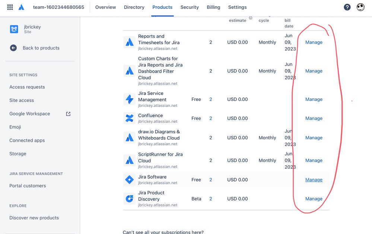Viewport: 372px width, 234px height.
Task: Click the jbrickey site name in sidebar
Action: pos(32,27)
